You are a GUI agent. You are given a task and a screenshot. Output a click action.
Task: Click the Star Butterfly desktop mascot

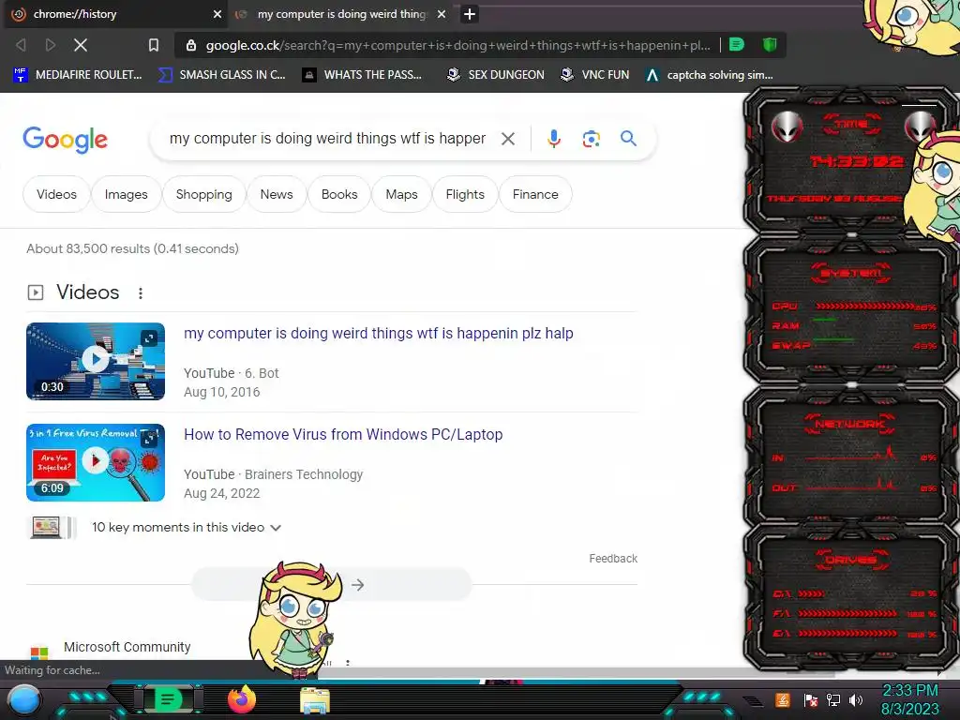pyautogui.click(x=293, y=619)
